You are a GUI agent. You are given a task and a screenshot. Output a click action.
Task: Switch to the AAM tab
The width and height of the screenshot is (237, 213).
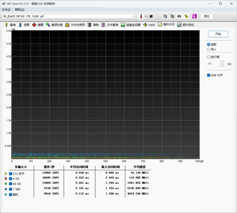pyautogui.click(x=149, y=25)
